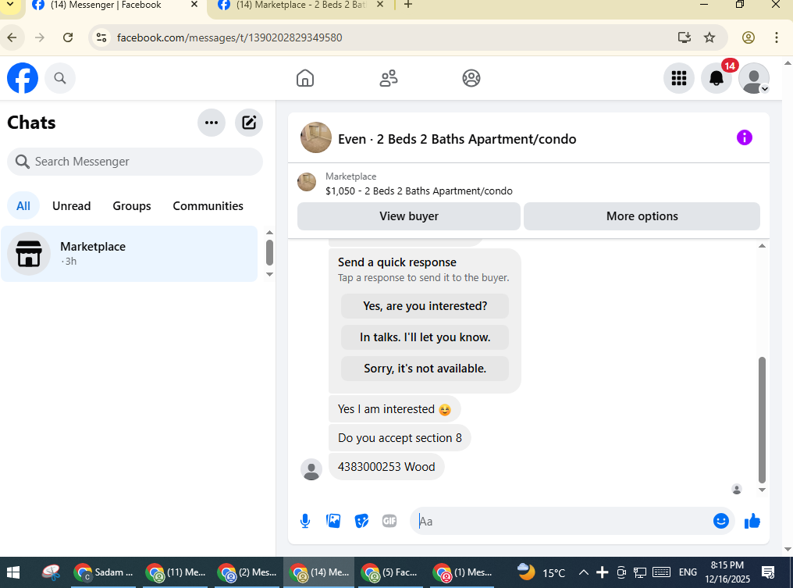This screenshot has height=588, width=793.
Task: Start a new message compose icon
Action: (x=249, y=123)
